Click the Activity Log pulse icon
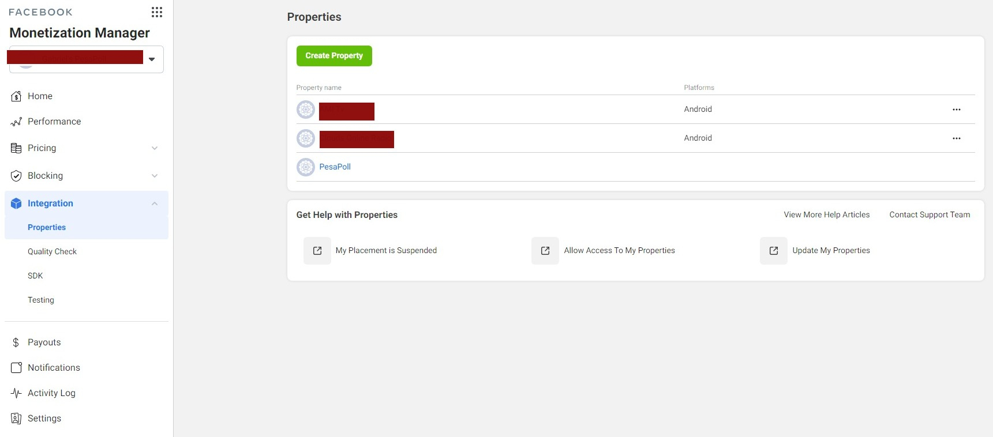Viewport: 993px width, 437px height. 16,393
